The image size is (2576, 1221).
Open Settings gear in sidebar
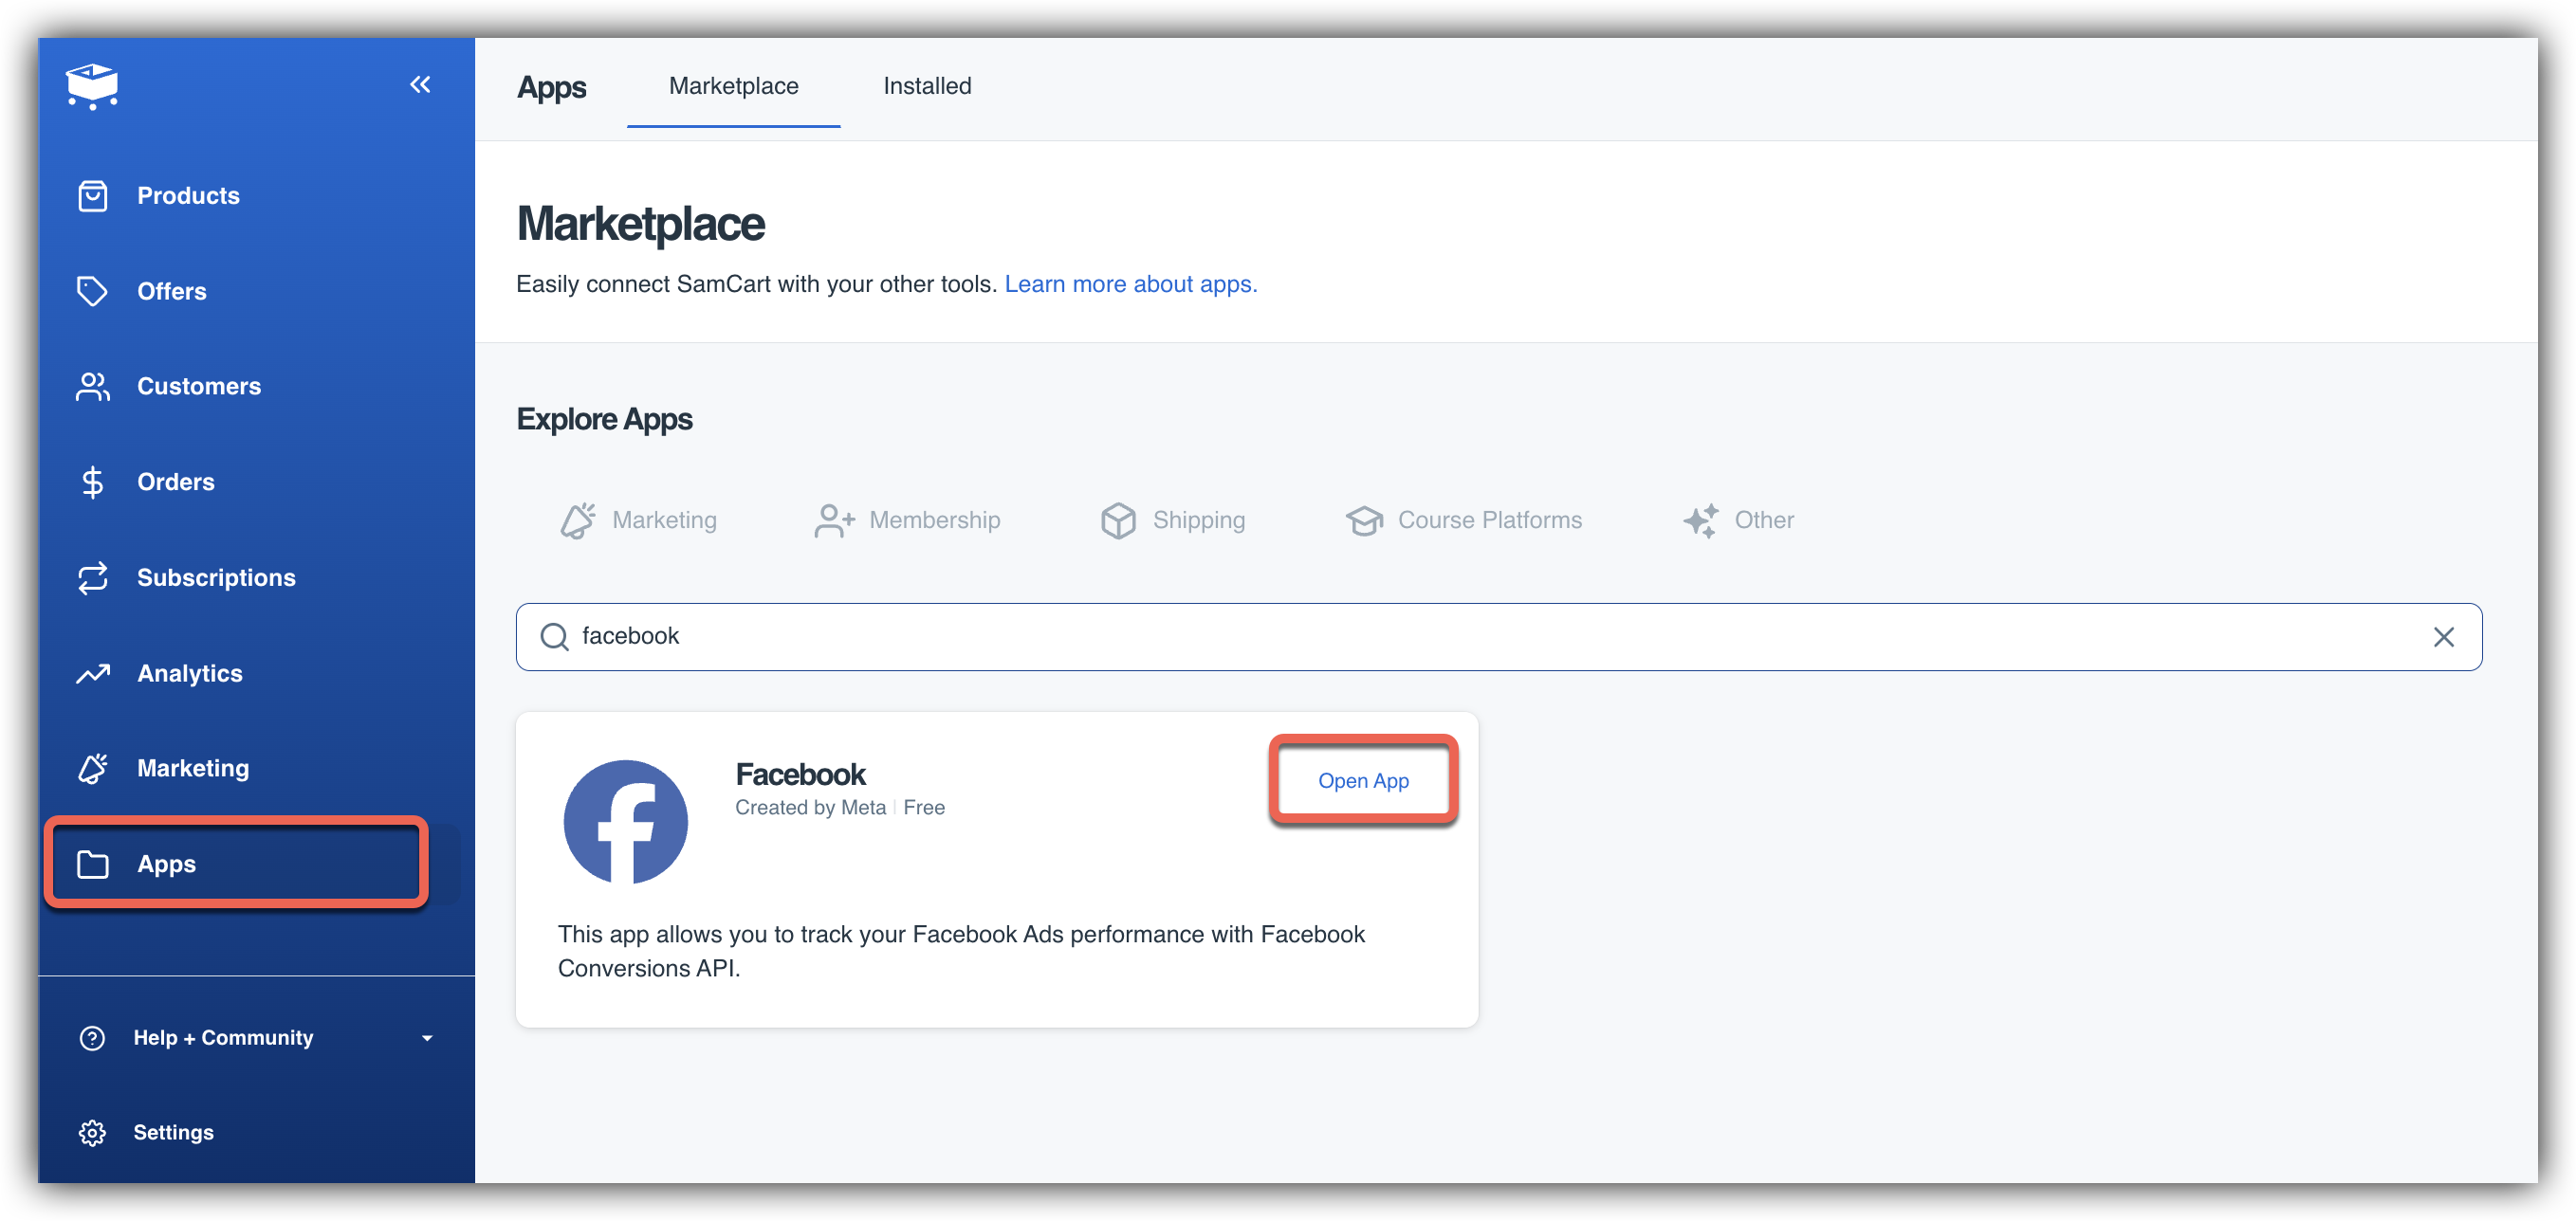pyautogui.click(x=92, y=1132)
